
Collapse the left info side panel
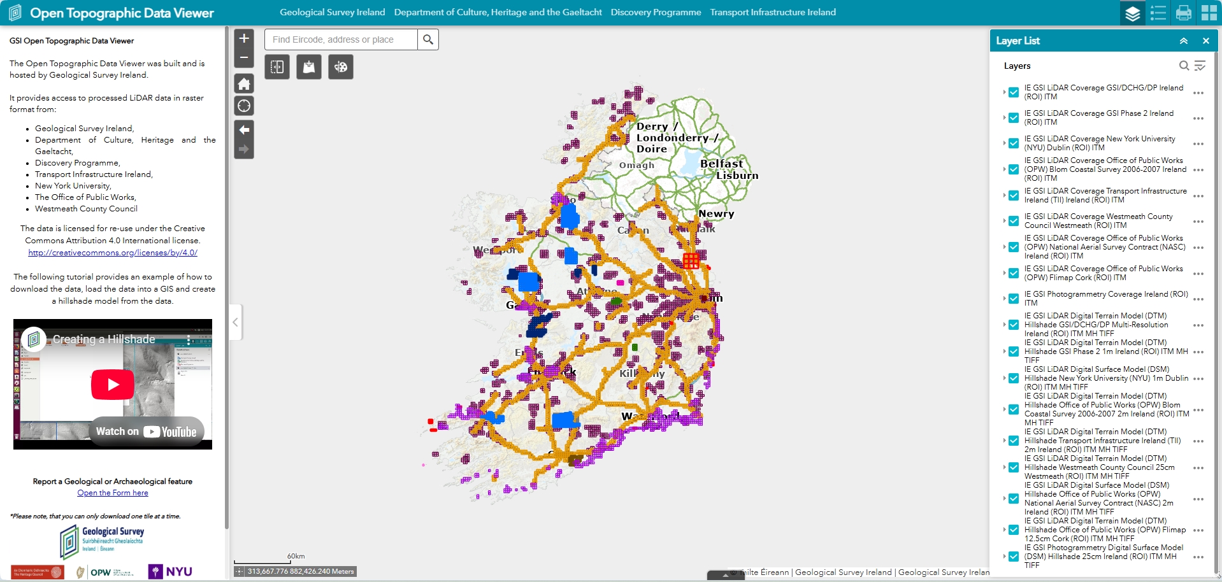pyautogui.click(x=235, y=322)
